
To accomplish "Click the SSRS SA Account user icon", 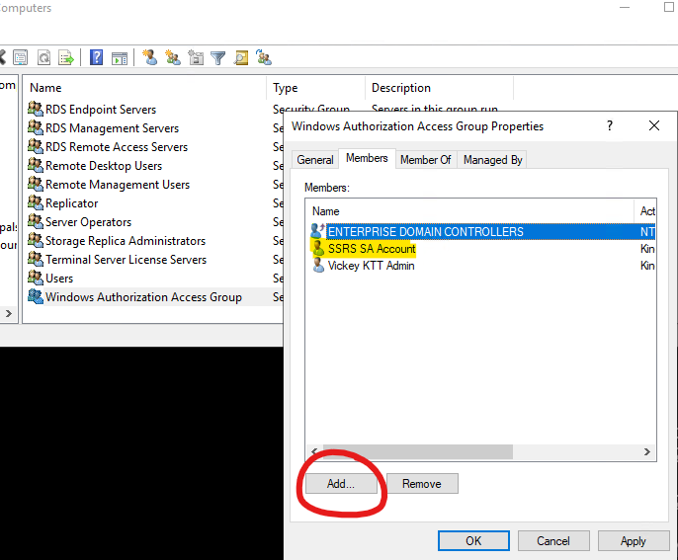I will (x=318, y=249).
